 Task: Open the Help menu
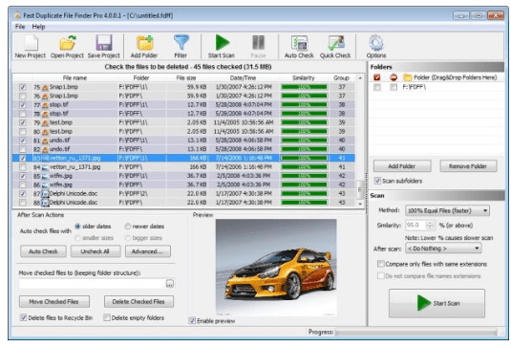coord(38,27)
